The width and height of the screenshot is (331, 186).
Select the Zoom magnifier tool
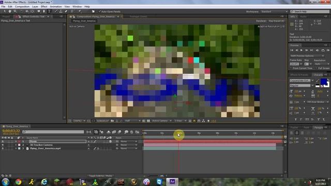pos(15,11)
